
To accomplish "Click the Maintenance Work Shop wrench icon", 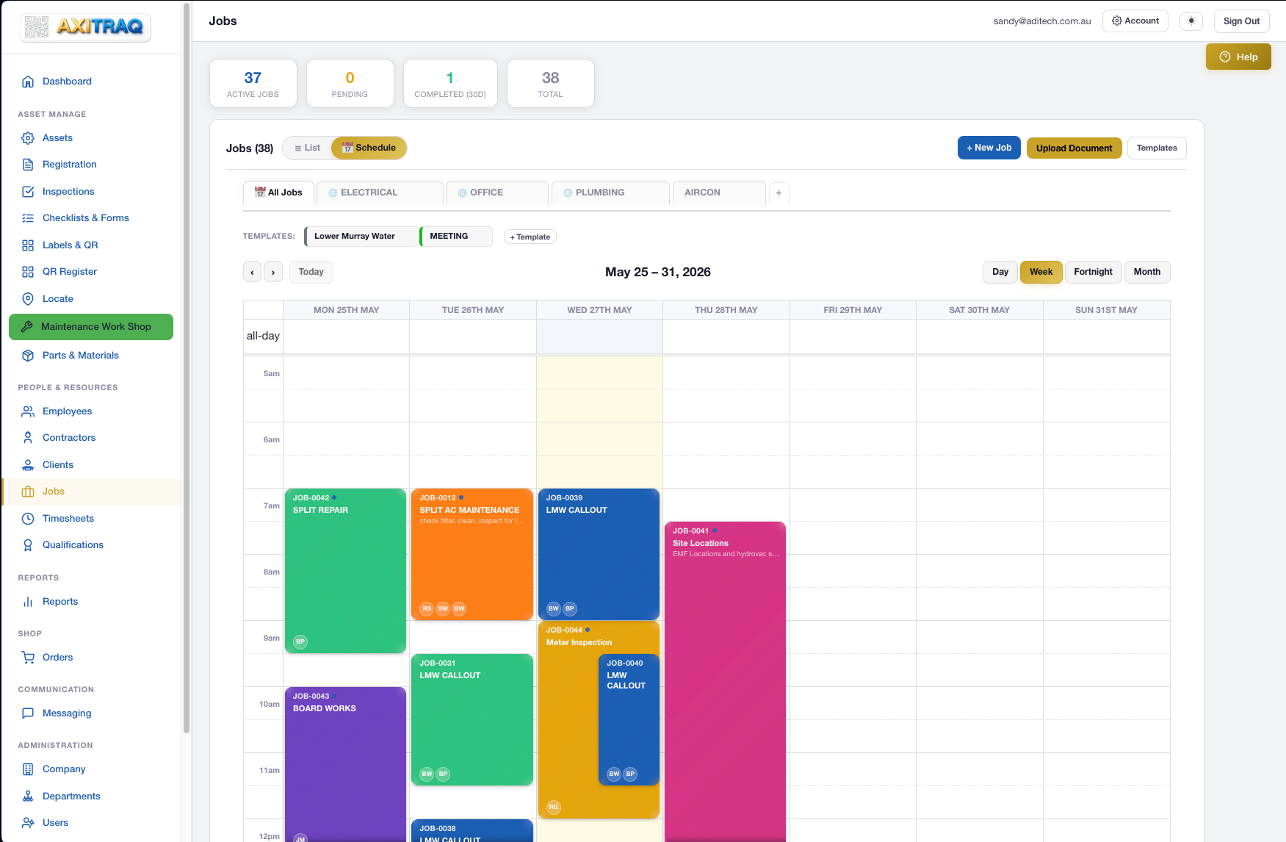I will (27, 327).
